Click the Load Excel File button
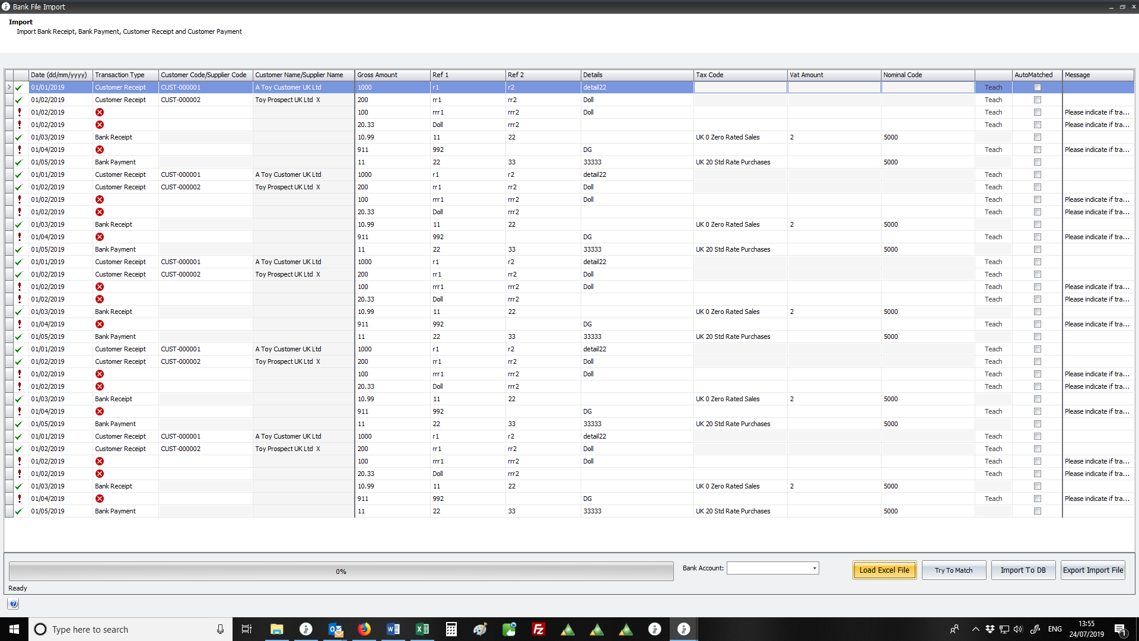1139x641 pixels. (884, 570)
